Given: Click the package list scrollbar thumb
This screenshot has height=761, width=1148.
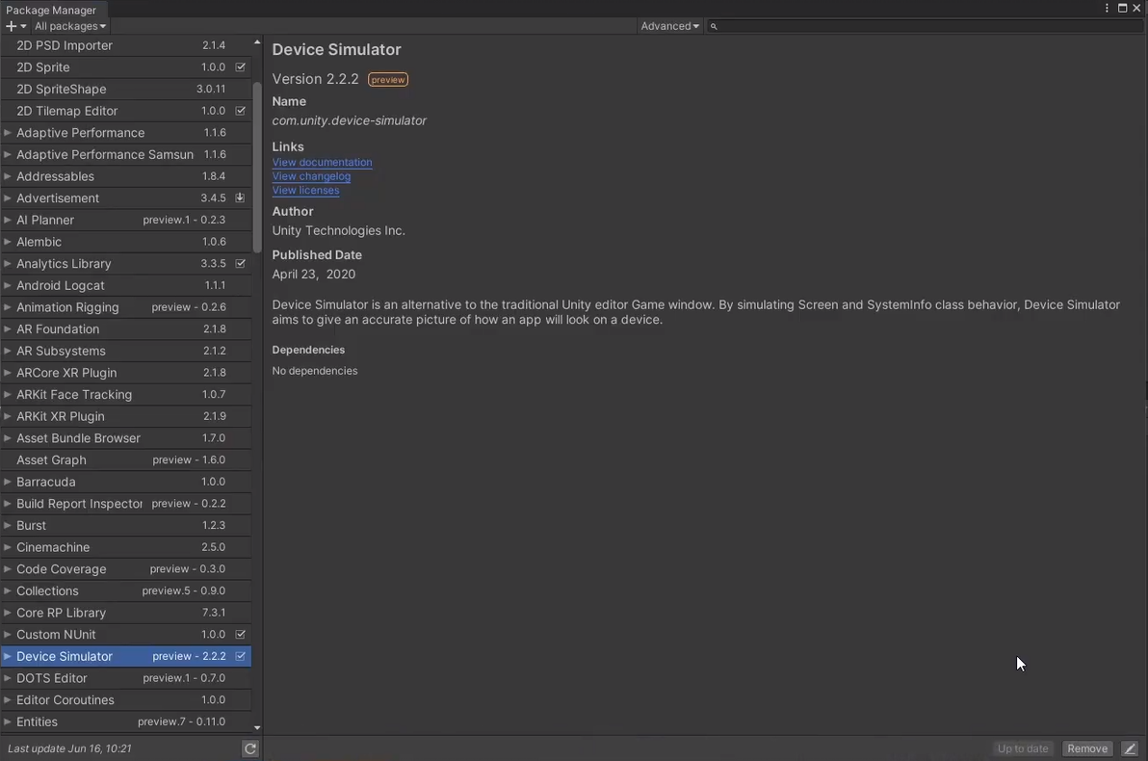Looking at the screenshot, I should 257,167.
